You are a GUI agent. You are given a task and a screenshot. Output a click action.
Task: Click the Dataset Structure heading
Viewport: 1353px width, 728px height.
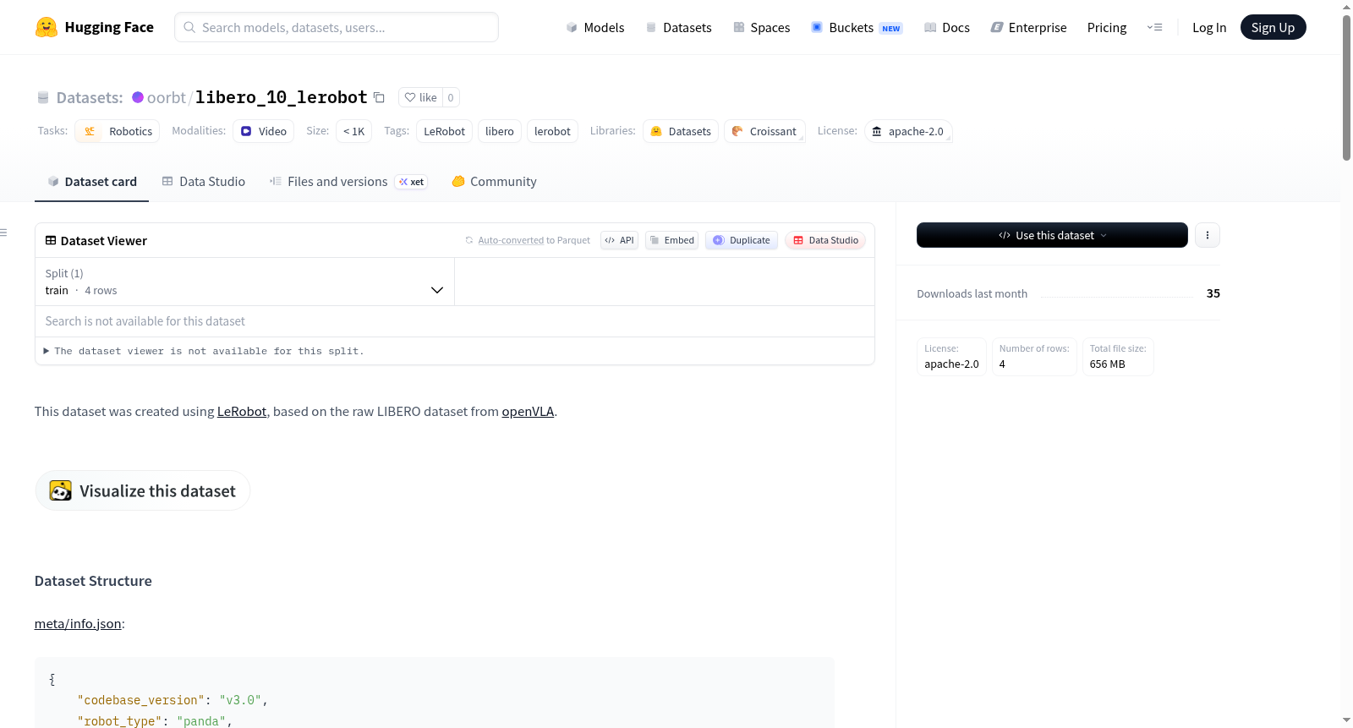(x=93, y=581)
